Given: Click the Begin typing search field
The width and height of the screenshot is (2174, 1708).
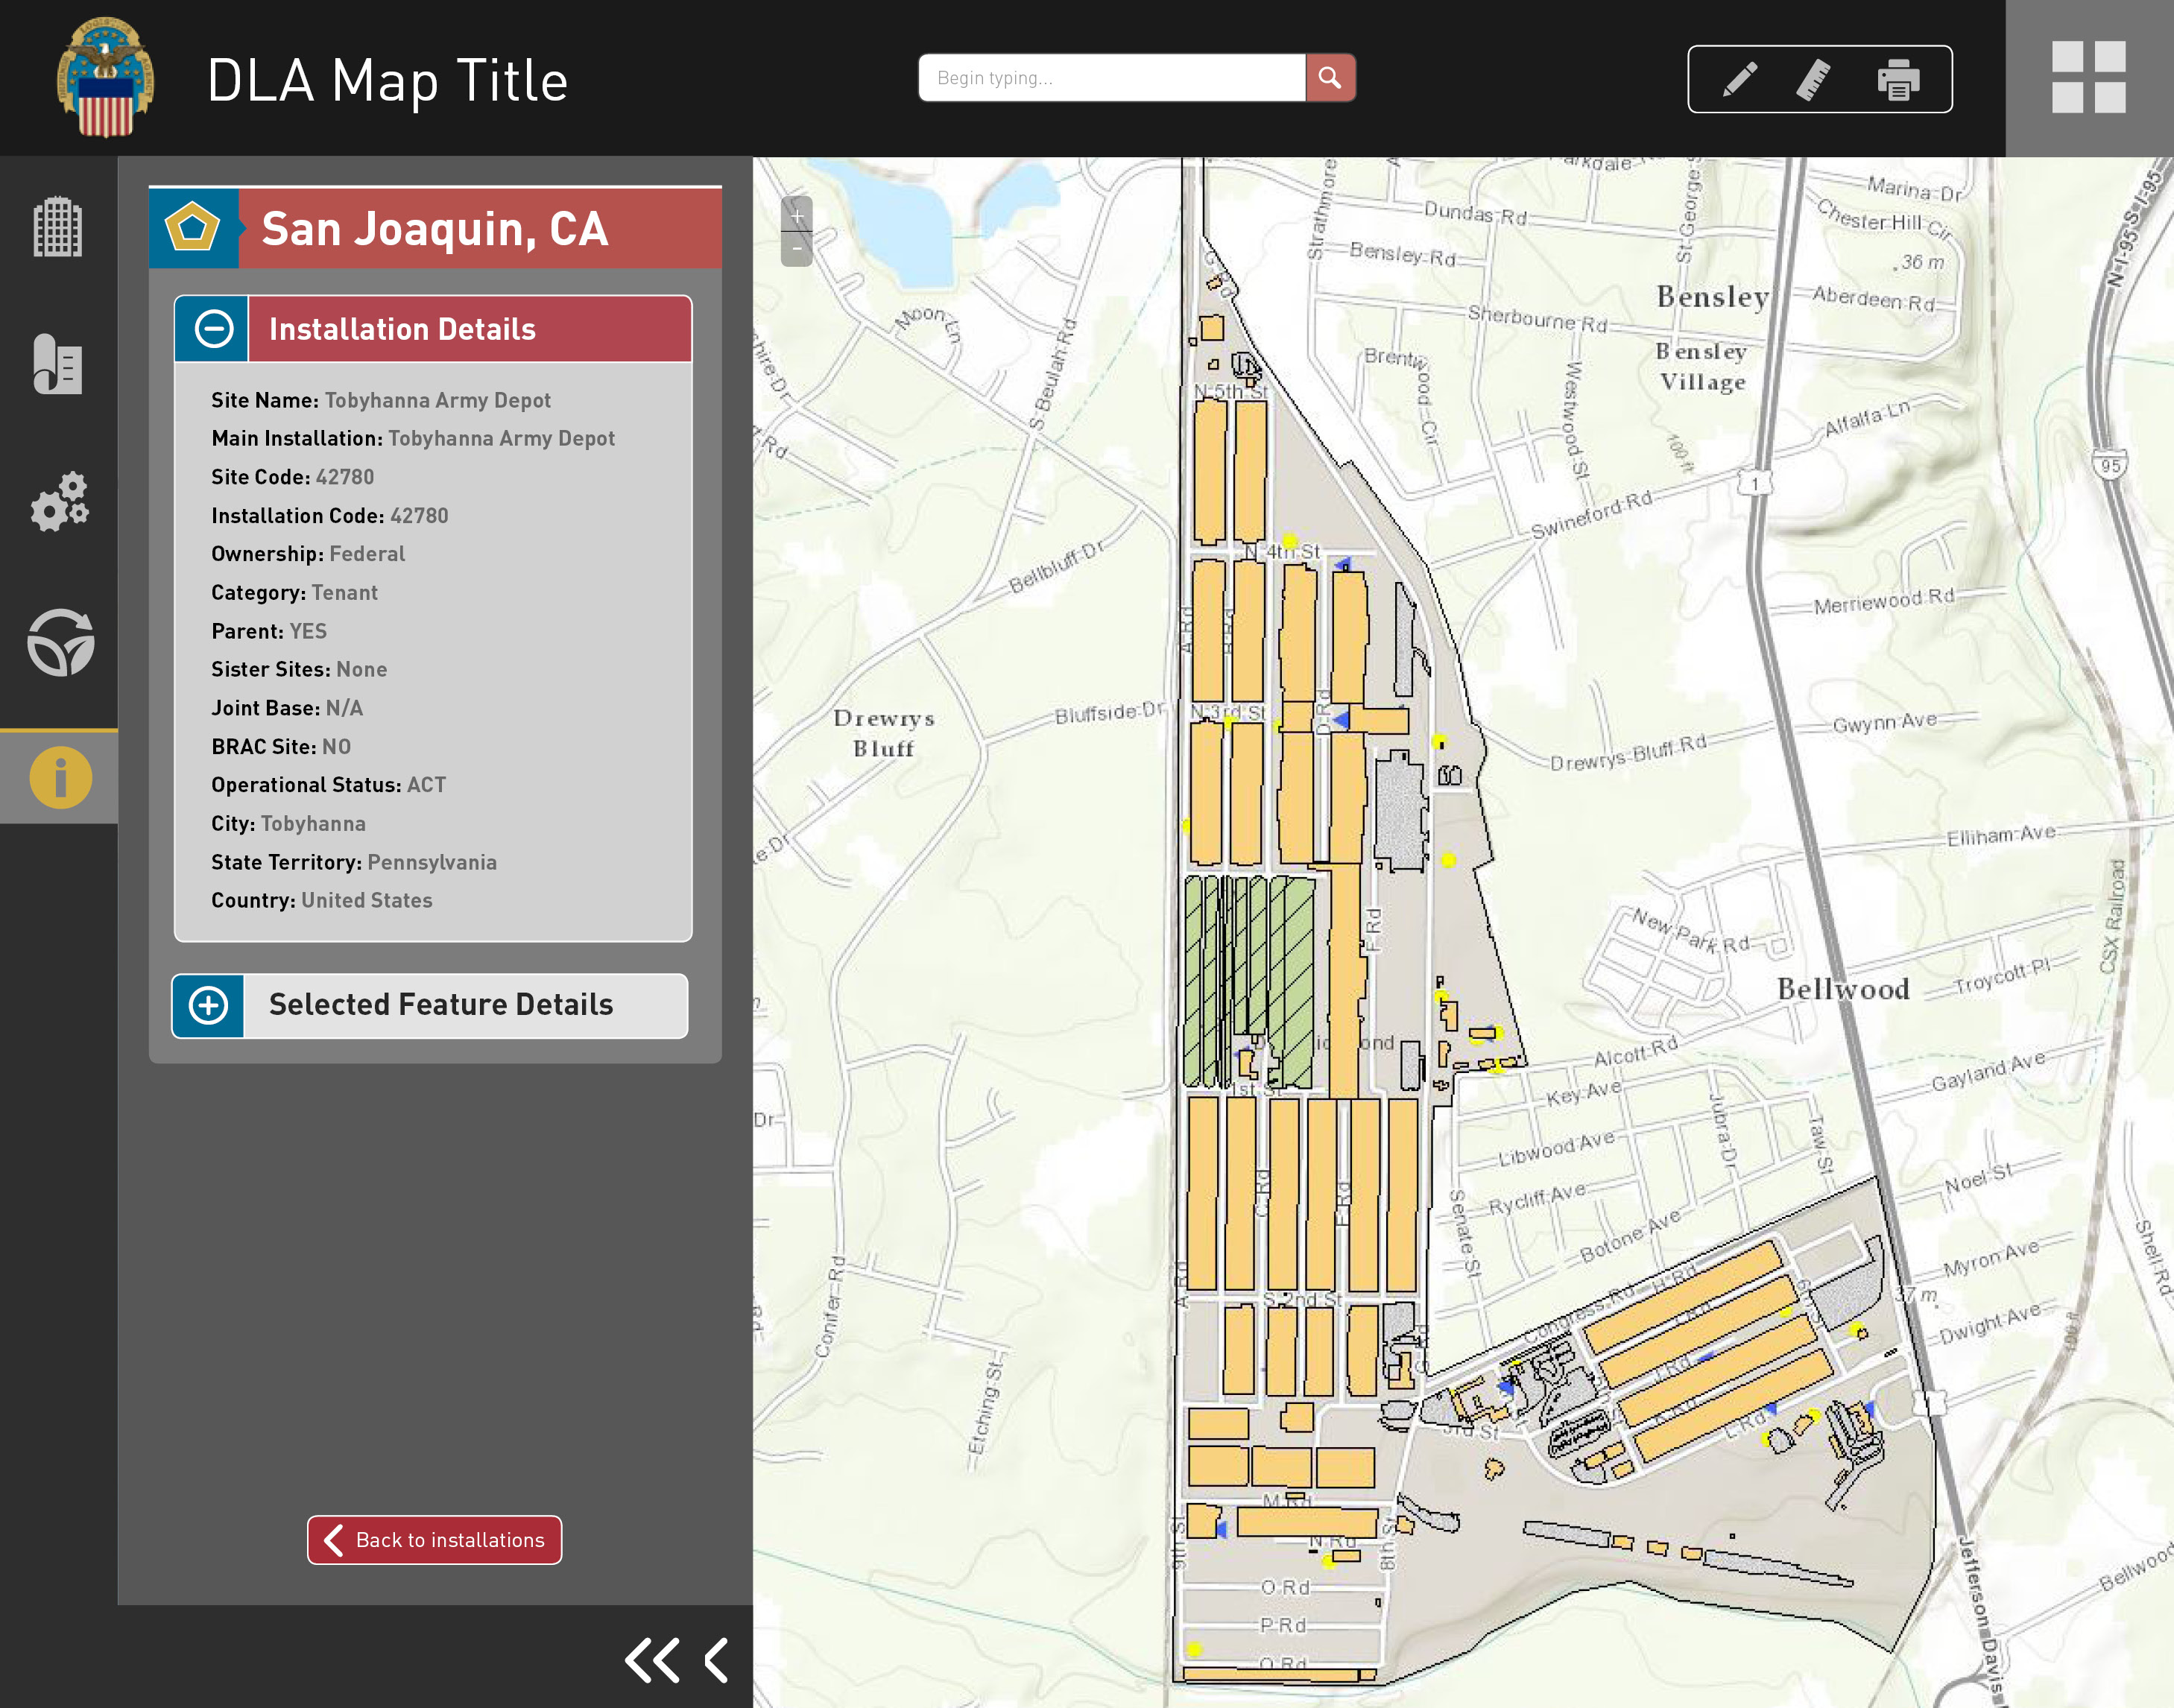Looking at the screenshot, I should click(1111, 78).
